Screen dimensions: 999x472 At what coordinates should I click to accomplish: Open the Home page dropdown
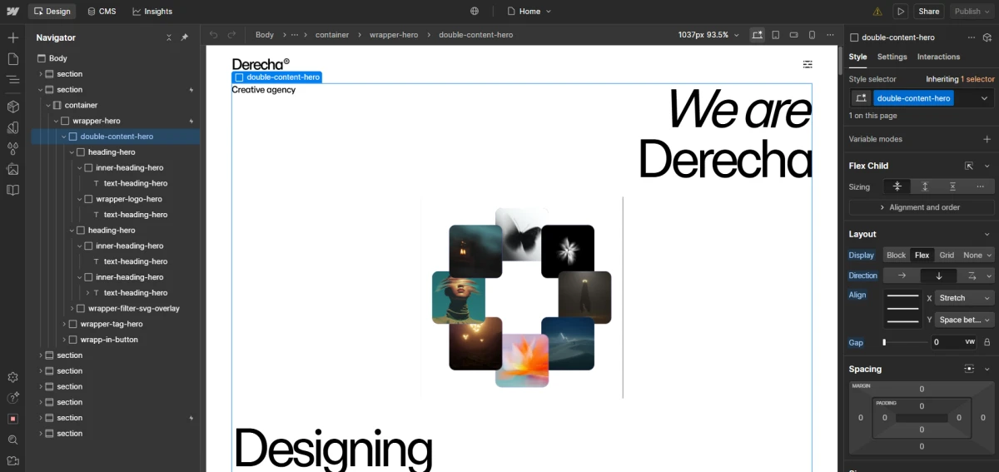coord(529,12)
